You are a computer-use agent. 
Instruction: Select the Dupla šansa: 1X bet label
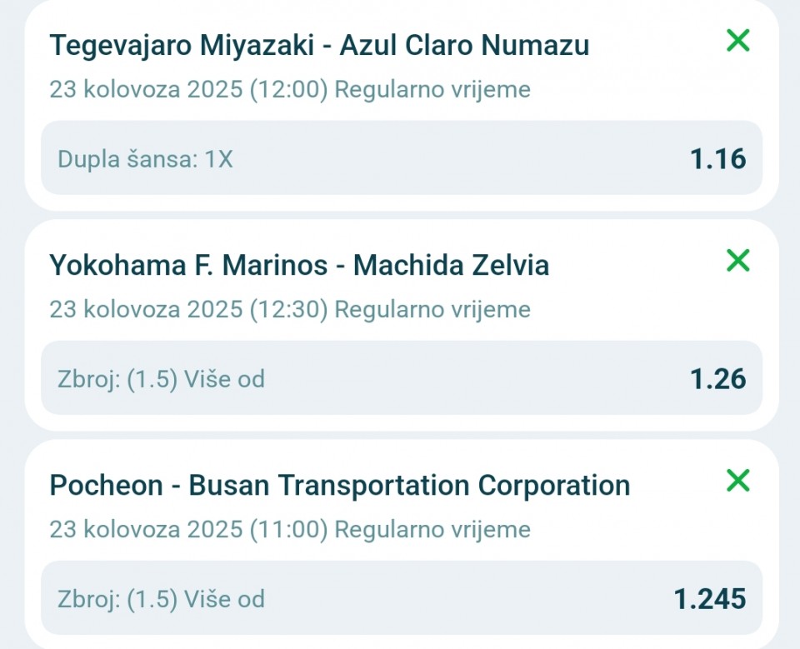[145, 159]
